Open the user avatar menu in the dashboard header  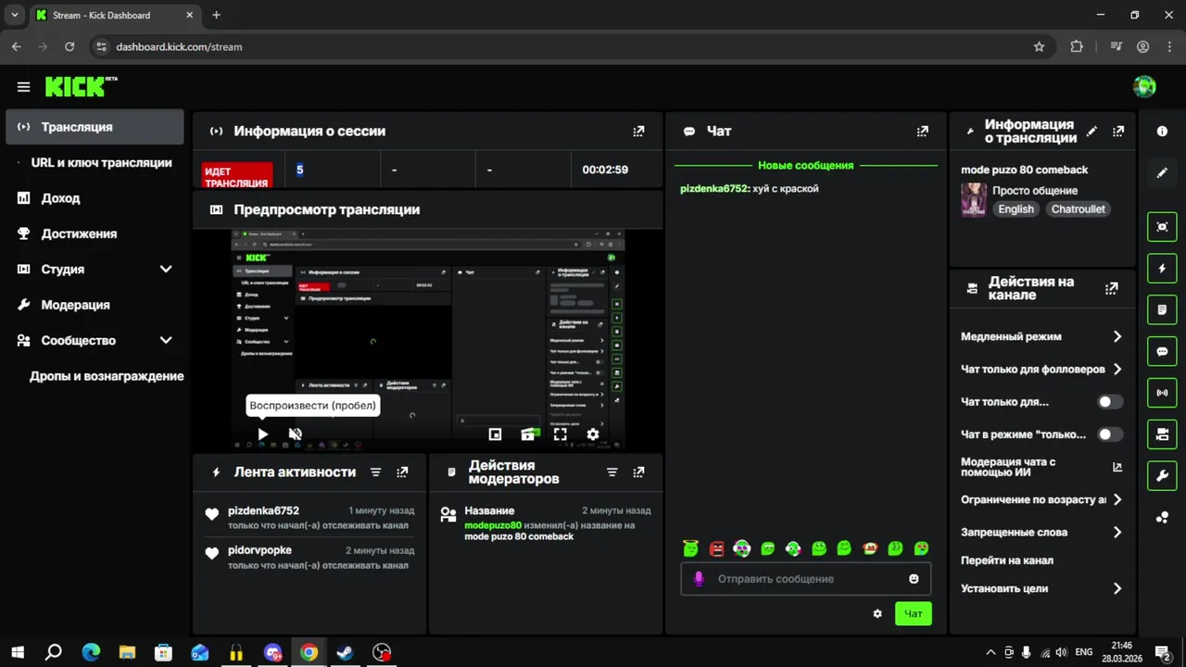click(x=1144, y=87)
